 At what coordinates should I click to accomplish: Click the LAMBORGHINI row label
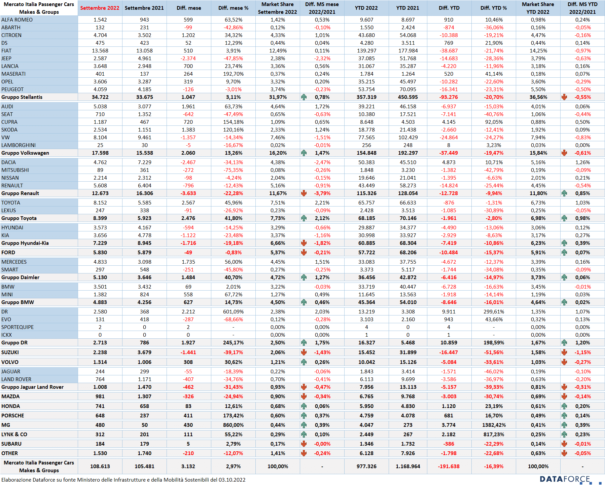point(19,145)
